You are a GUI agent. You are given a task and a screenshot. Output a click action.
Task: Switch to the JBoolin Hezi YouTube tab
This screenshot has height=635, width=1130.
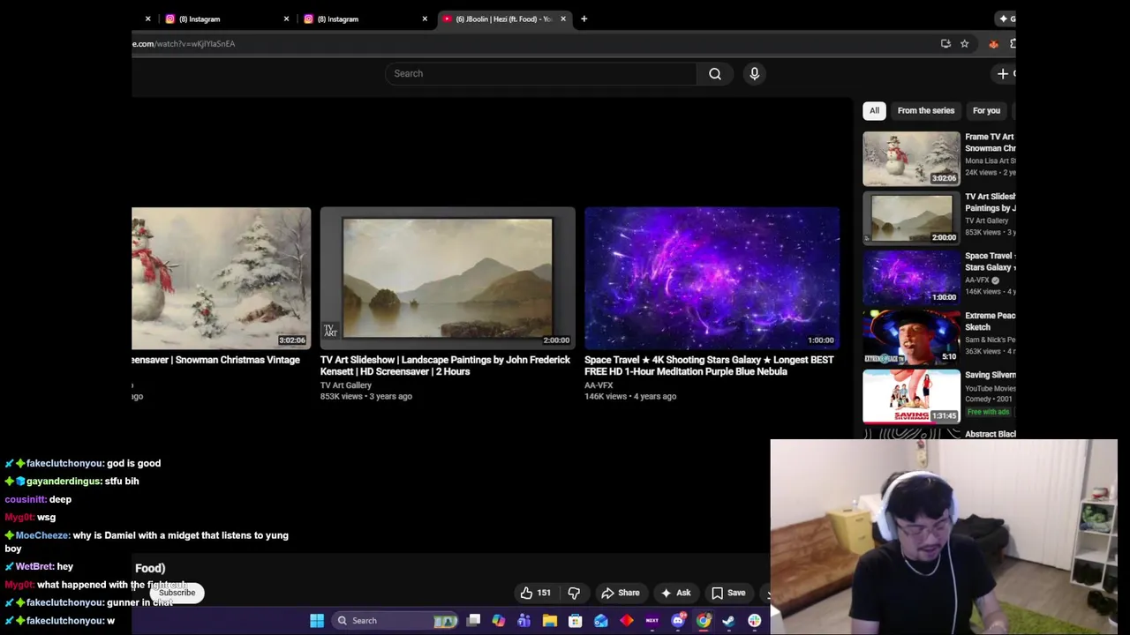pyautogui.click(x=503, y=19)
